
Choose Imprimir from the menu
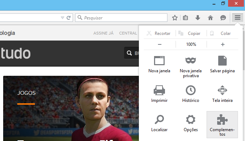click(159, 94)
